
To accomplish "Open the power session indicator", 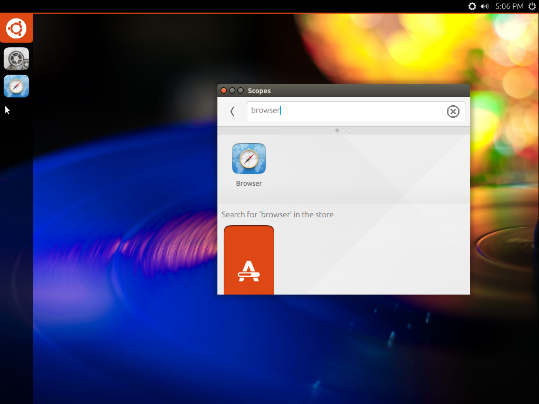I will tap(532, 6).
